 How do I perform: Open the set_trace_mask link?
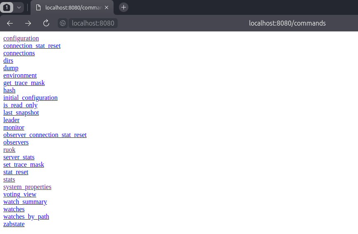24,165
